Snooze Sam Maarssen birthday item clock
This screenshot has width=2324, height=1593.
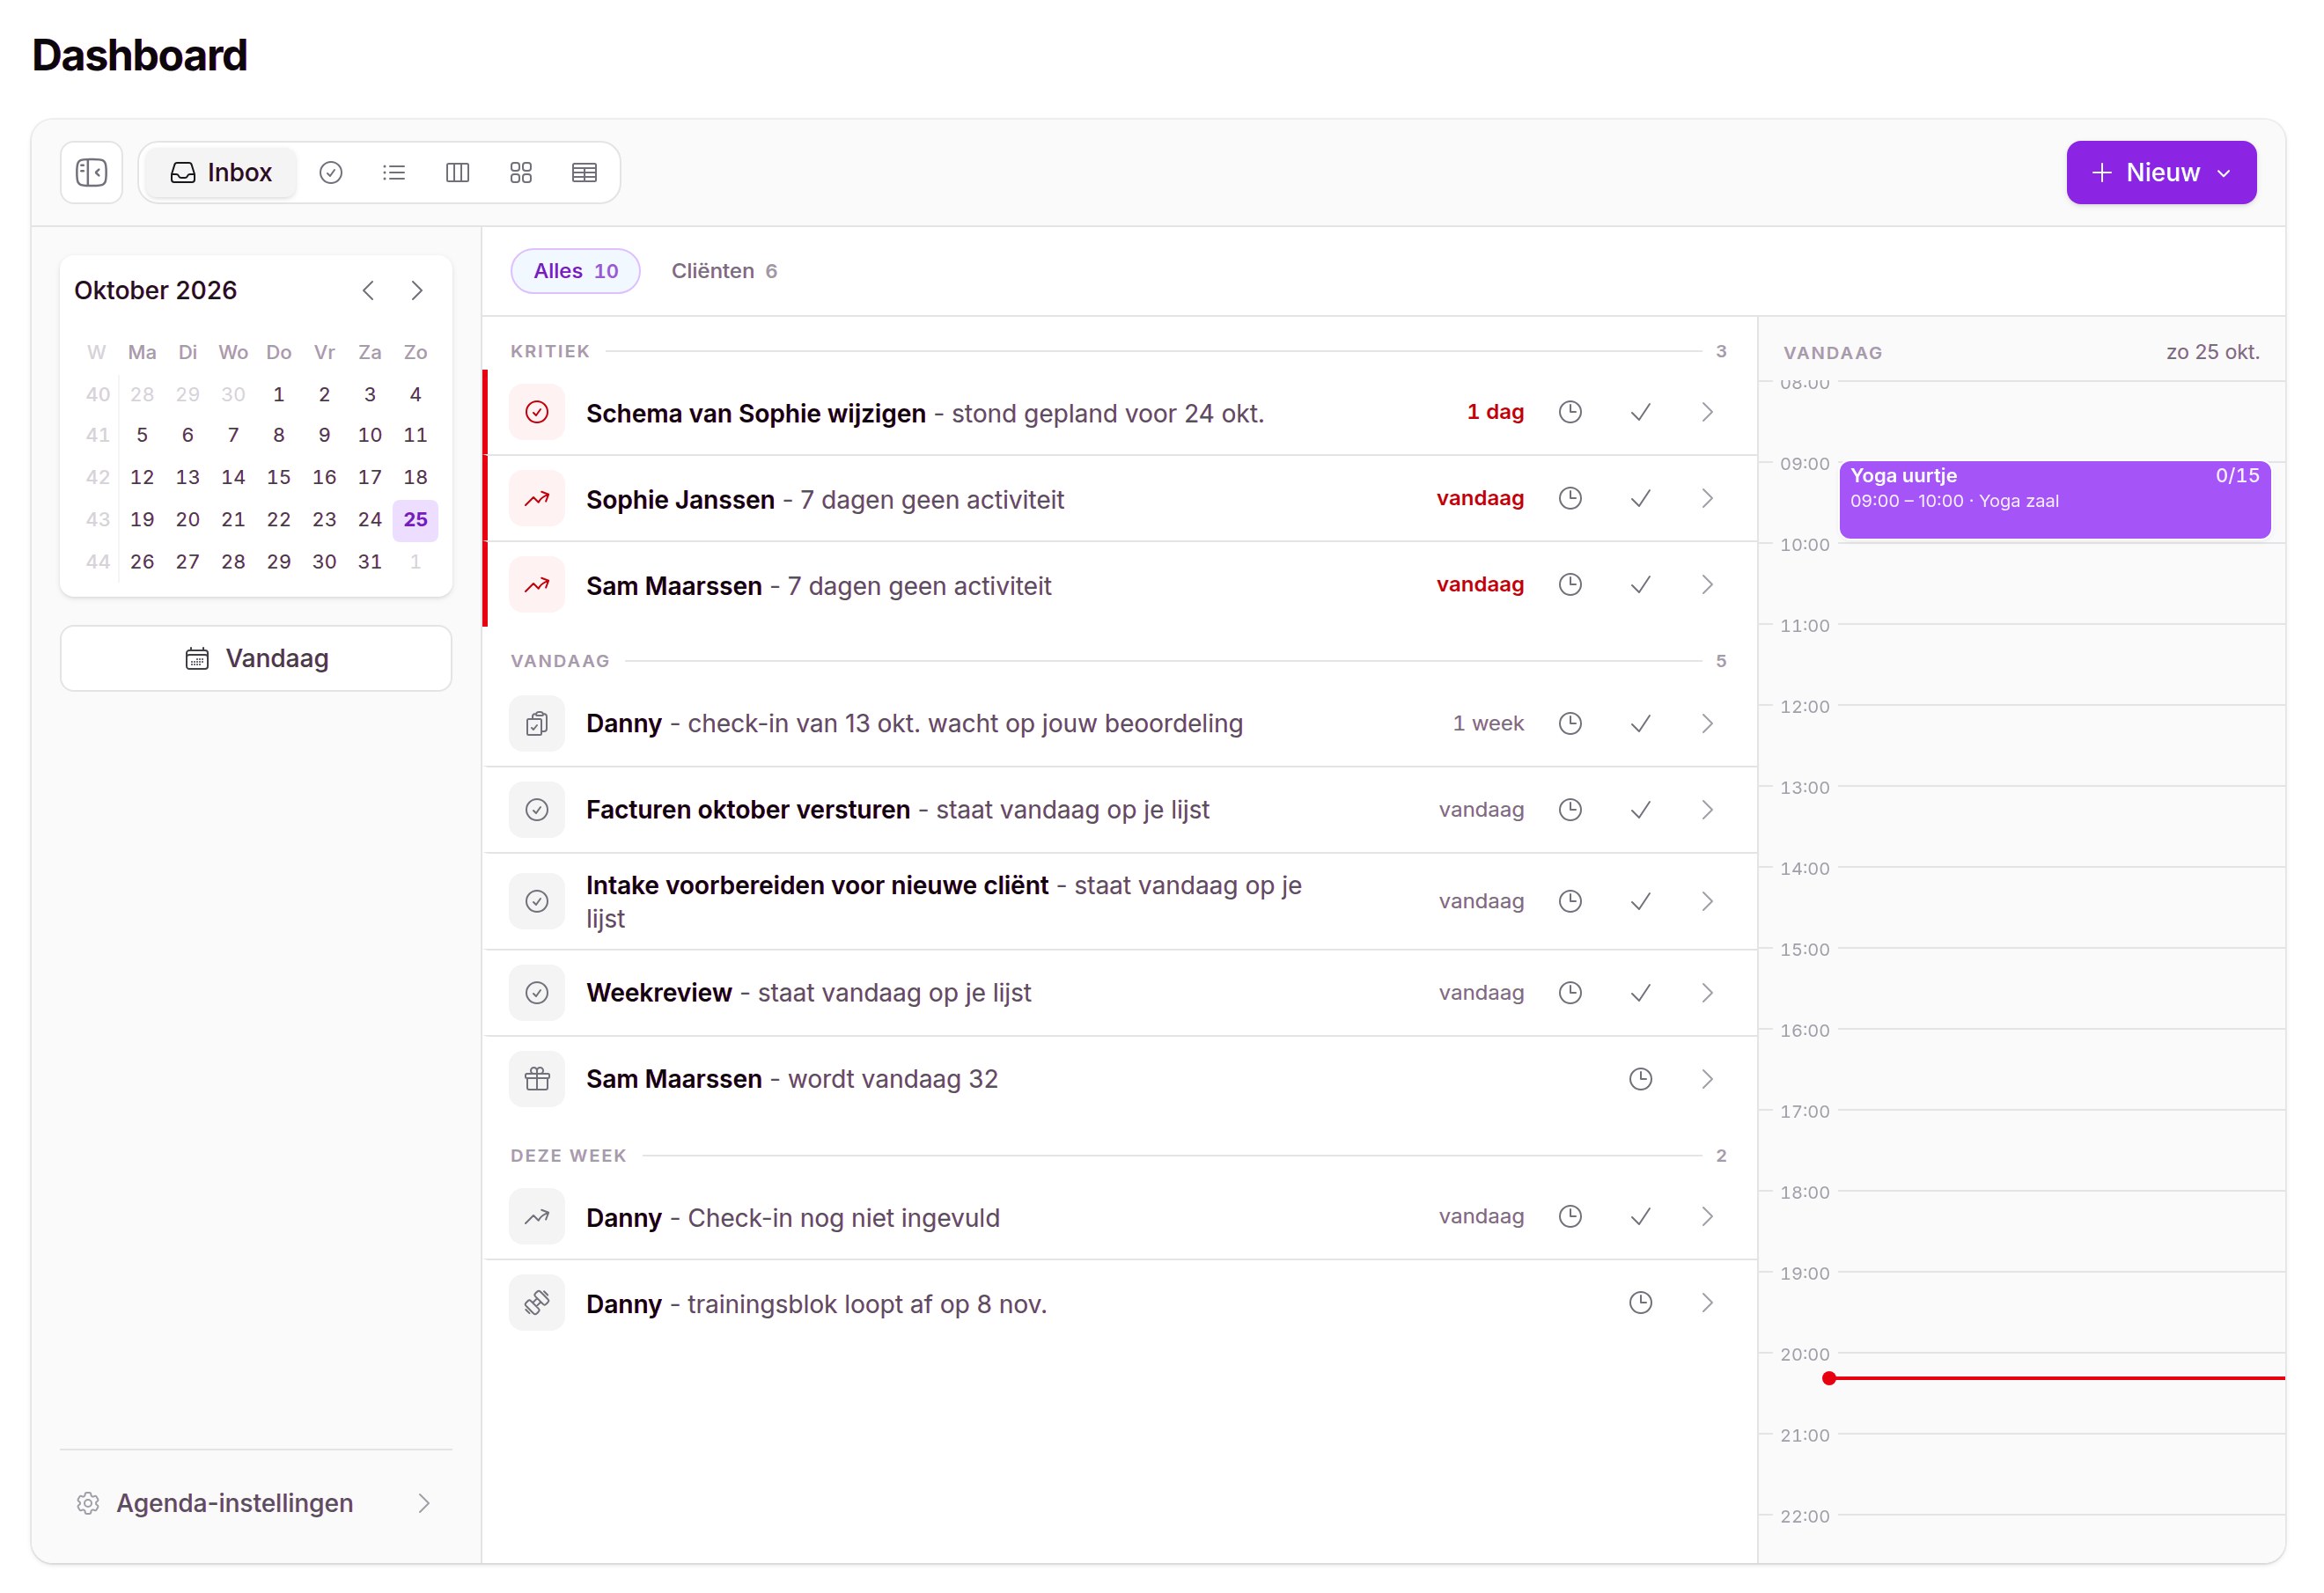(x=1640, y=1078)
